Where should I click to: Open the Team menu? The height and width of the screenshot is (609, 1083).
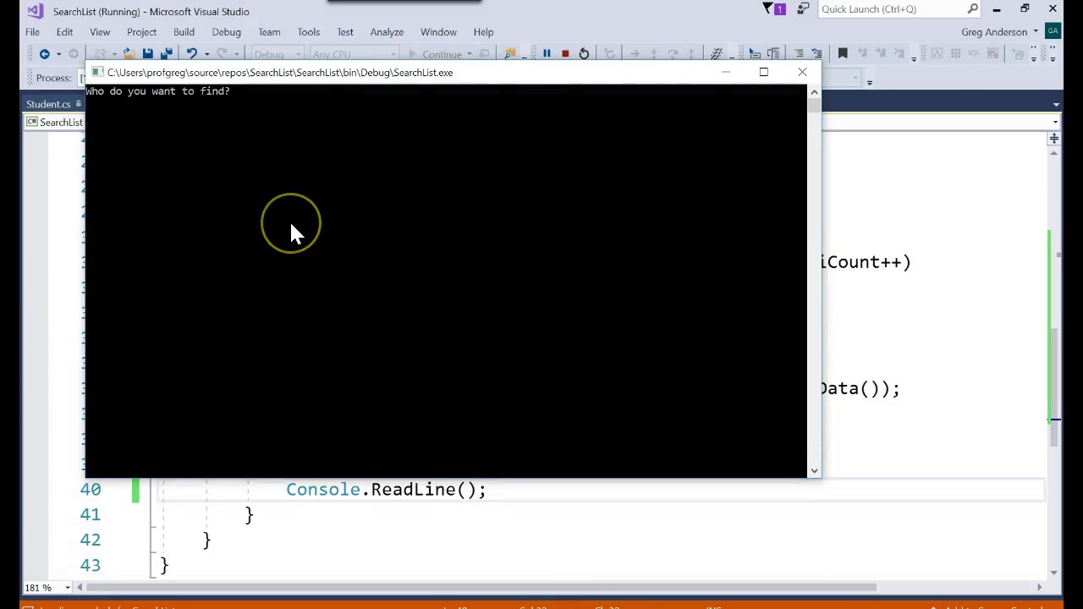pyautogui.click(x=269, y=32)
